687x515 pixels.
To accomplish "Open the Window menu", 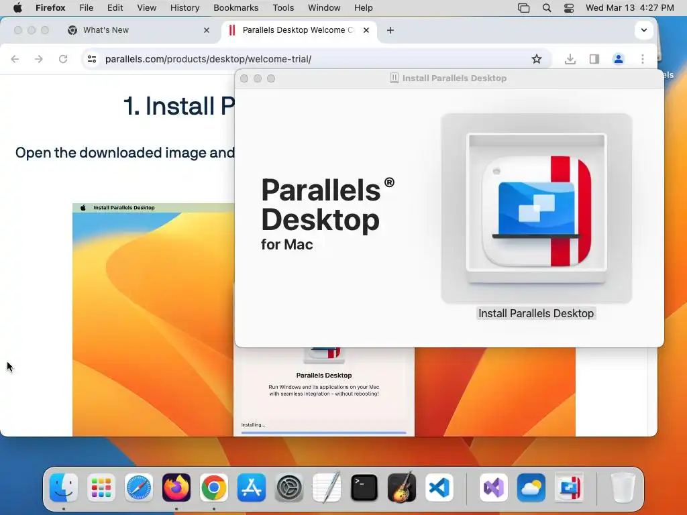I will [324, 8].
